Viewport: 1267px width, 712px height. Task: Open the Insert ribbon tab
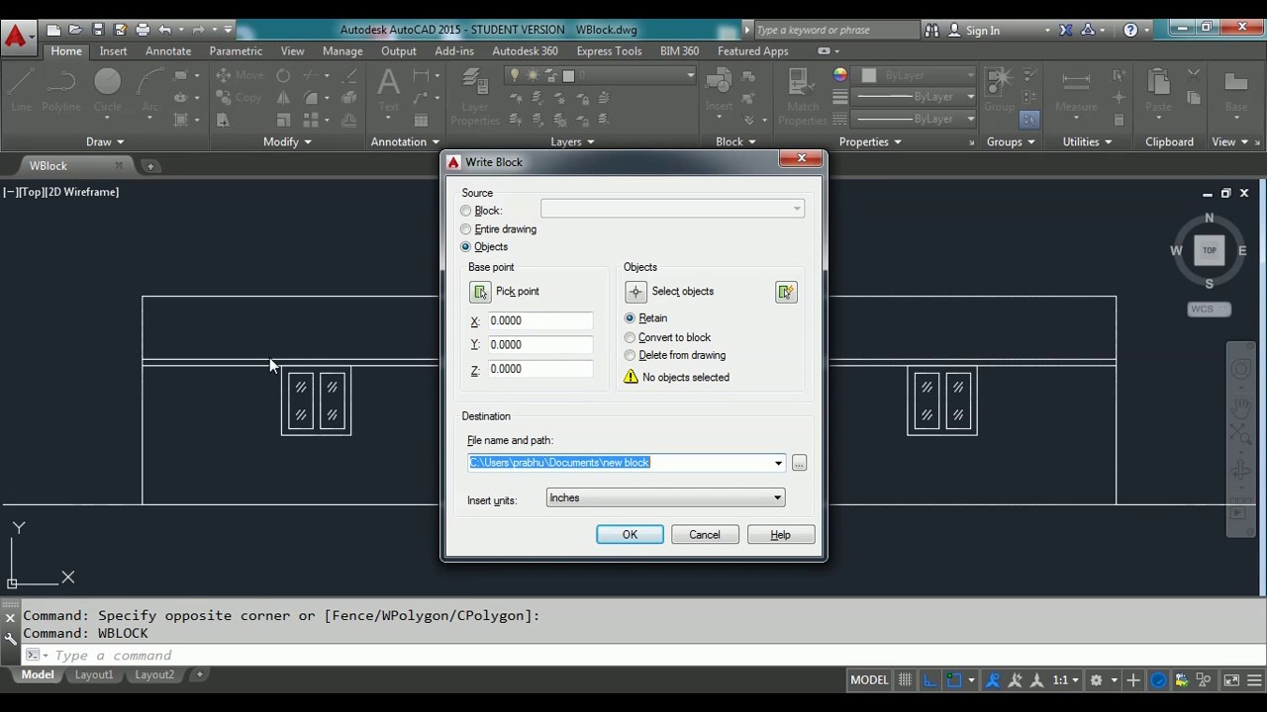tap(113, 51)
